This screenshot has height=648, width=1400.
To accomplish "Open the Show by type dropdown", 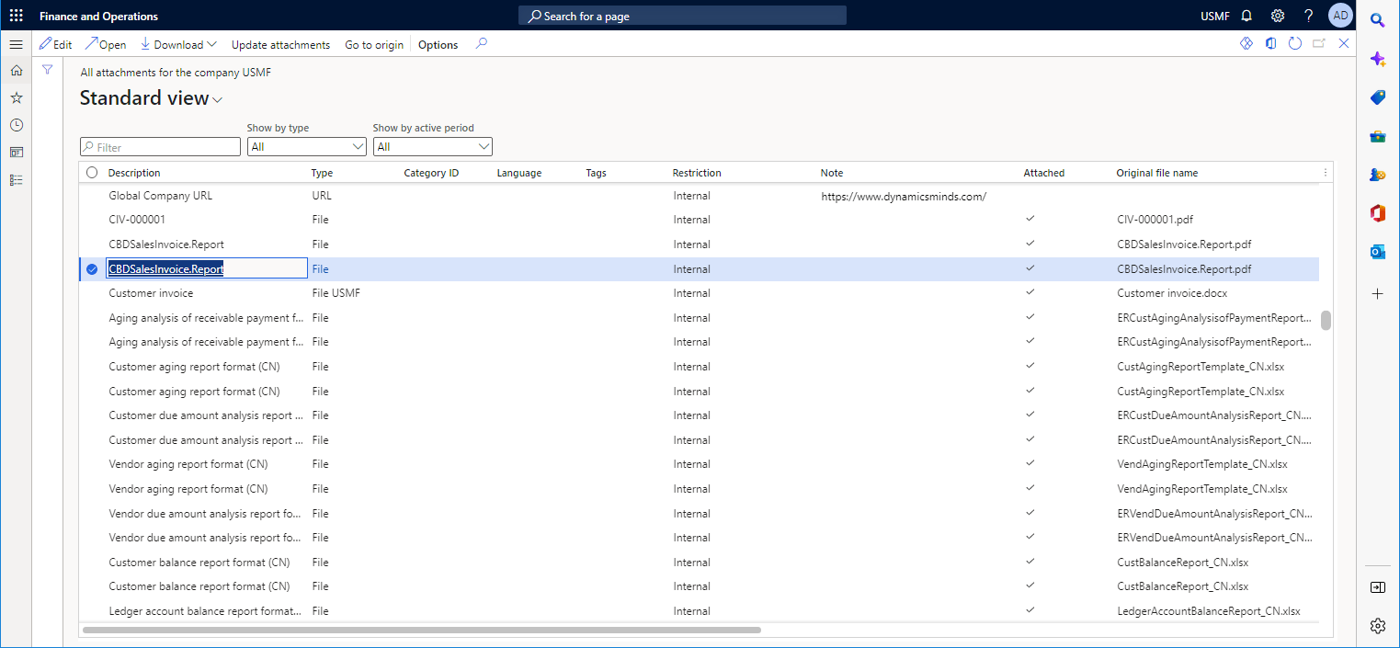I will click(x=307, y=146).
